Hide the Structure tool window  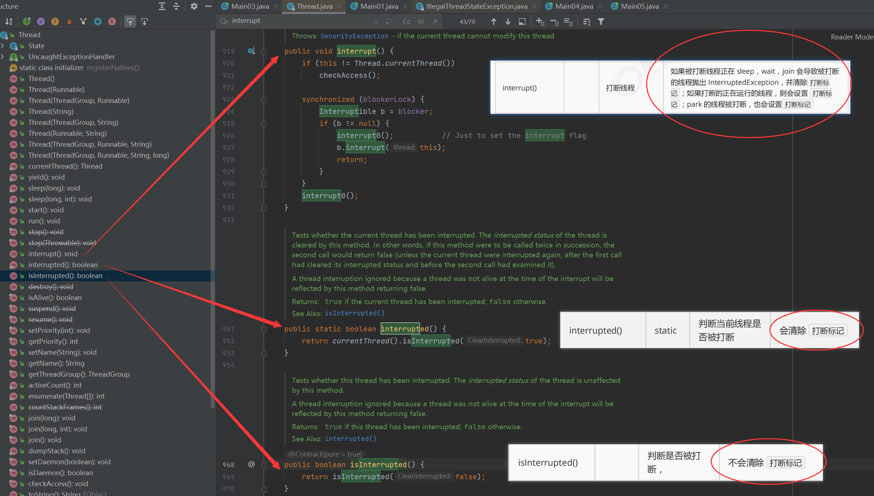(208, 6)
